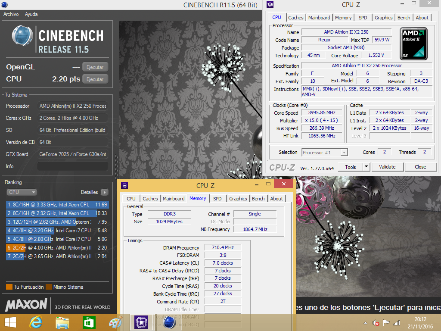This screenshot has height=331, width=441.
Task: Click the AMD Athlon II logo image
Action: click(414, 44)
